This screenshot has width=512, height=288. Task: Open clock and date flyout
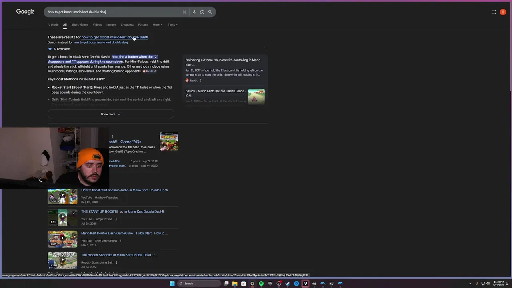click(x=499, y=284)
